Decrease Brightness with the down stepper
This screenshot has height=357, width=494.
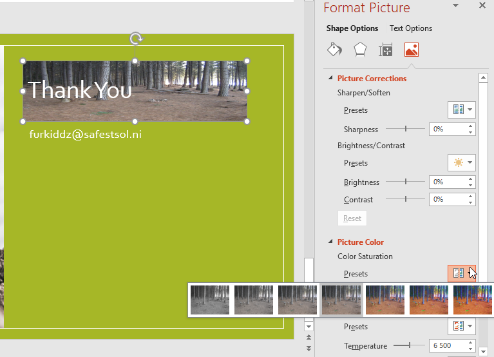[470, 186]
